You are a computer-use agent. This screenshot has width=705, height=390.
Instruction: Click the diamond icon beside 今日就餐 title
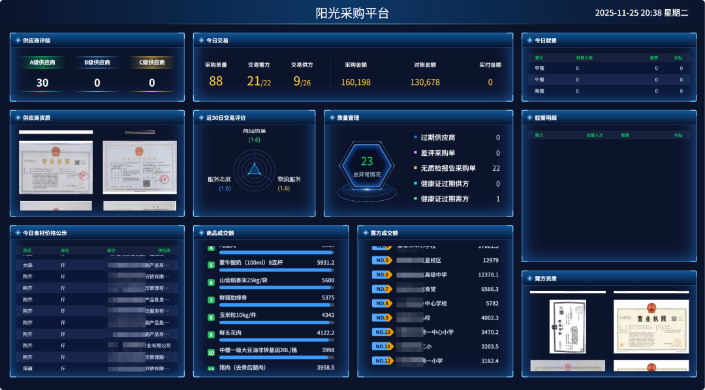coord(530,40)
